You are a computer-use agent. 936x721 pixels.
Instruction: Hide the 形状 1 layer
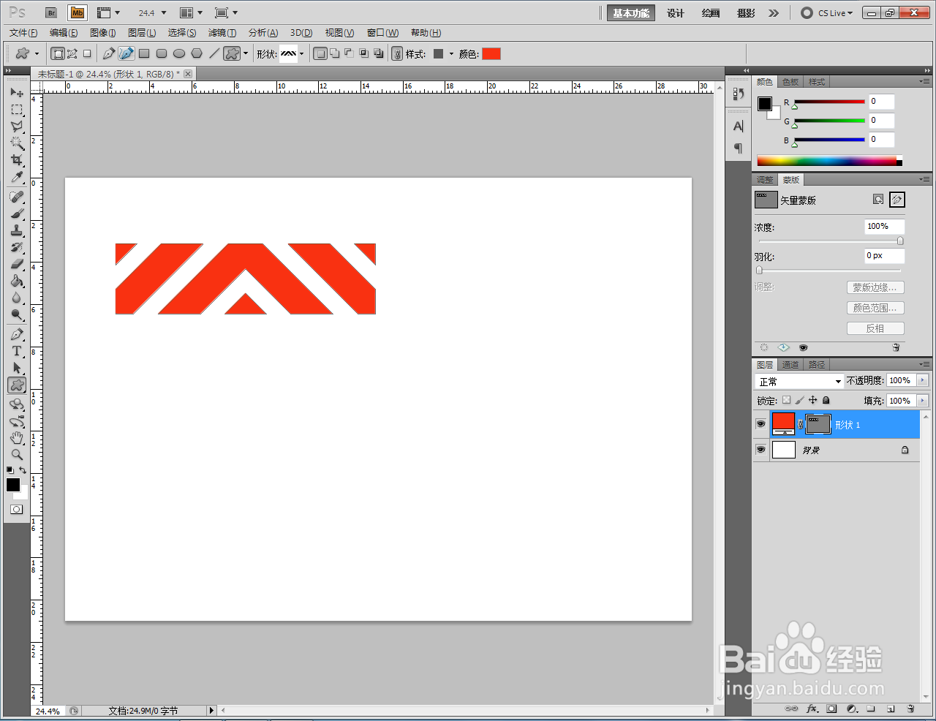(x=760, y=424)
